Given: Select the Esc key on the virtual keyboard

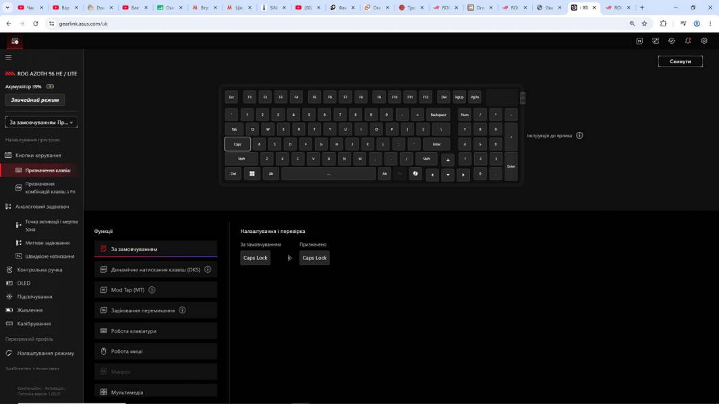Looking at the screenshot, I should click(231, 97).
